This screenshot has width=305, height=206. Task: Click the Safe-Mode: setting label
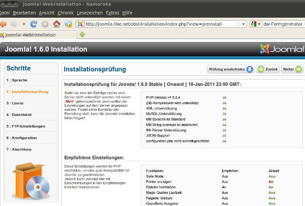(155, 176)
